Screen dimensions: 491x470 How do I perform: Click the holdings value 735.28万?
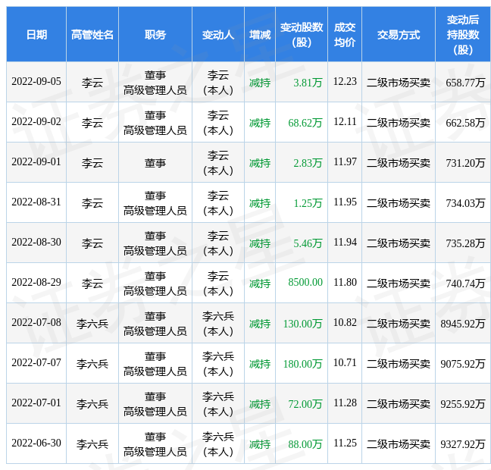click(465, 243)
